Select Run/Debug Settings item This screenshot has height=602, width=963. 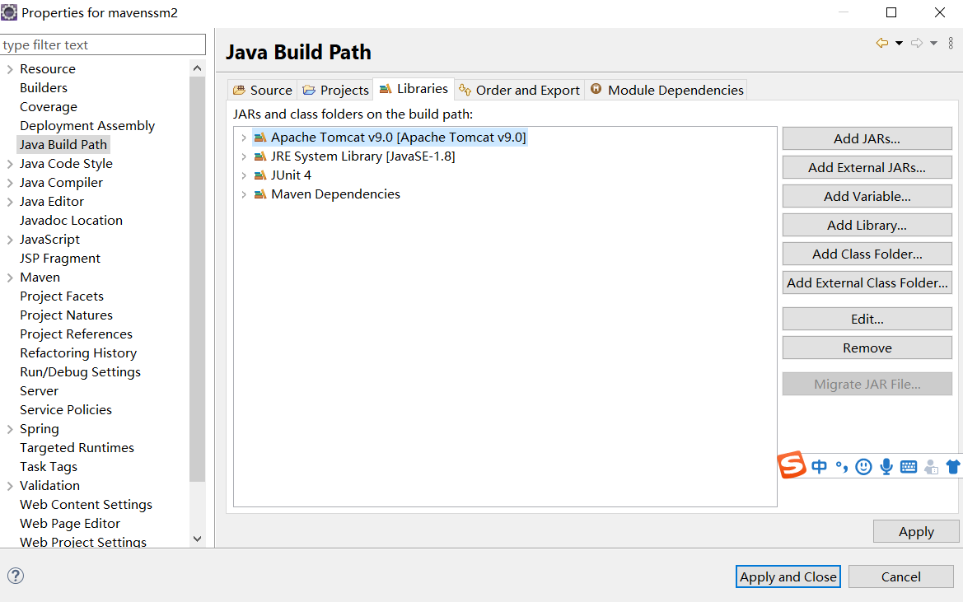point(81,372)
